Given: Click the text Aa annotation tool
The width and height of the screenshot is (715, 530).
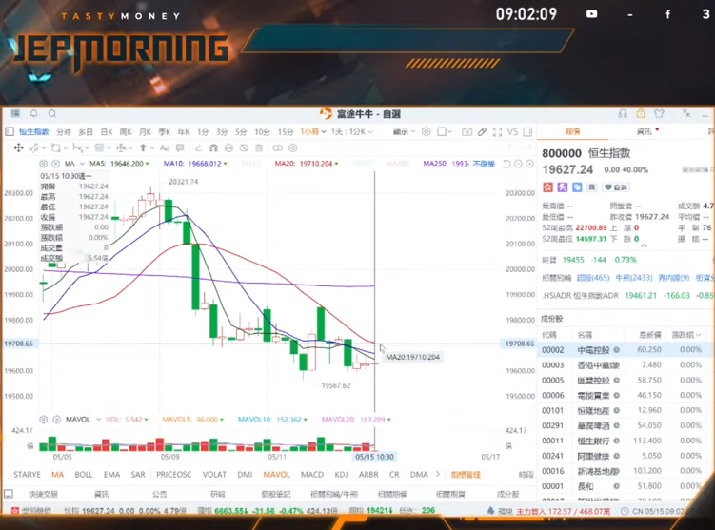Looking at the screenshot, I should point(165,147).
